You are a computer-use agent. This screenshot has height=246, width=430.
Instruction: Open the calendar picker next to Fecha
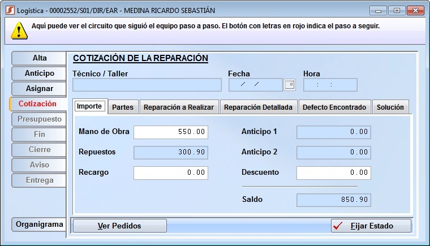(x=290, y=85)
